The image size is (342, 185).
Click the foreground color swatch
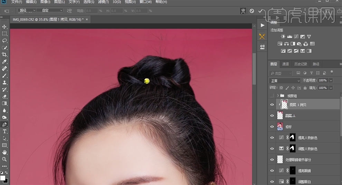3,178
